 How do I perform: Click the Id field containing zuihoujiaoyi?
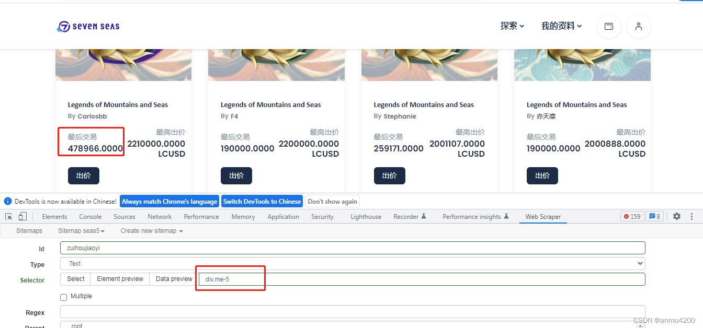(353, 248)
